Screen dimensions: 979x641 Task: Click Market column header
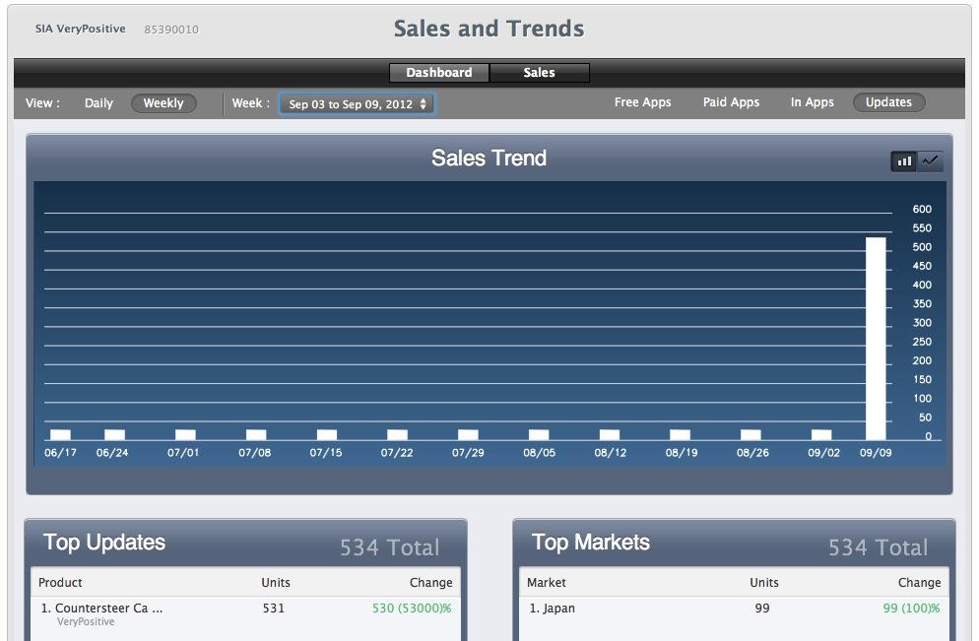(x=547, y=582)
